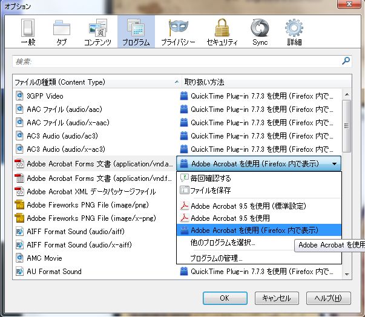Choose 他のプログラムを選択... option

[x=235, y=243]
